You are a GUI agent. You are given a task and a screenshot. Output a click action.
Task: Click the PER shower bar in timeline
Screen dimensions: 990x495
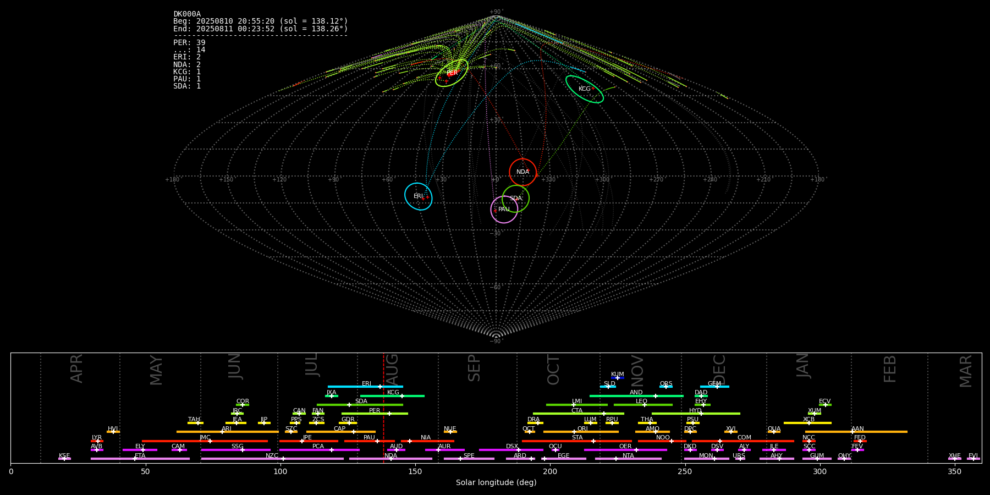pyautogui.click(x=375, y=413)
